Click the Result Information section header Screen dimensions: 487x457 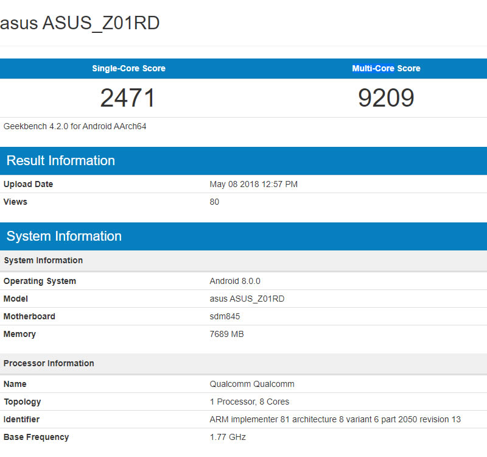pos(61,161)
